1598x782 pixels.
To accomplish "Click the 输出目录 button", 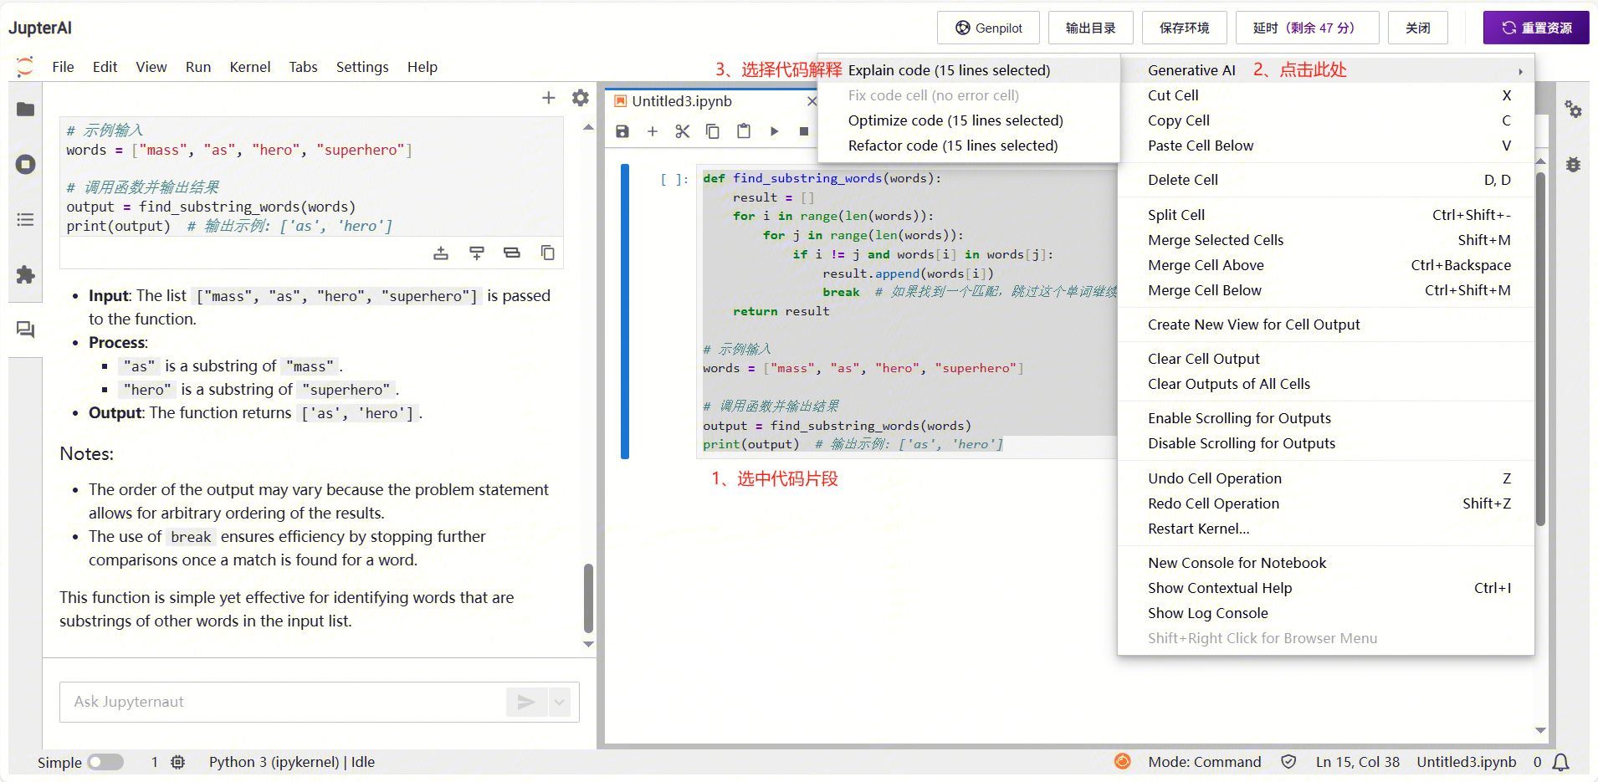I will click(1090, 28).
